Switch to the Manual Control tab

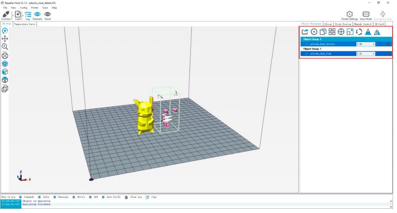(363, 24)
